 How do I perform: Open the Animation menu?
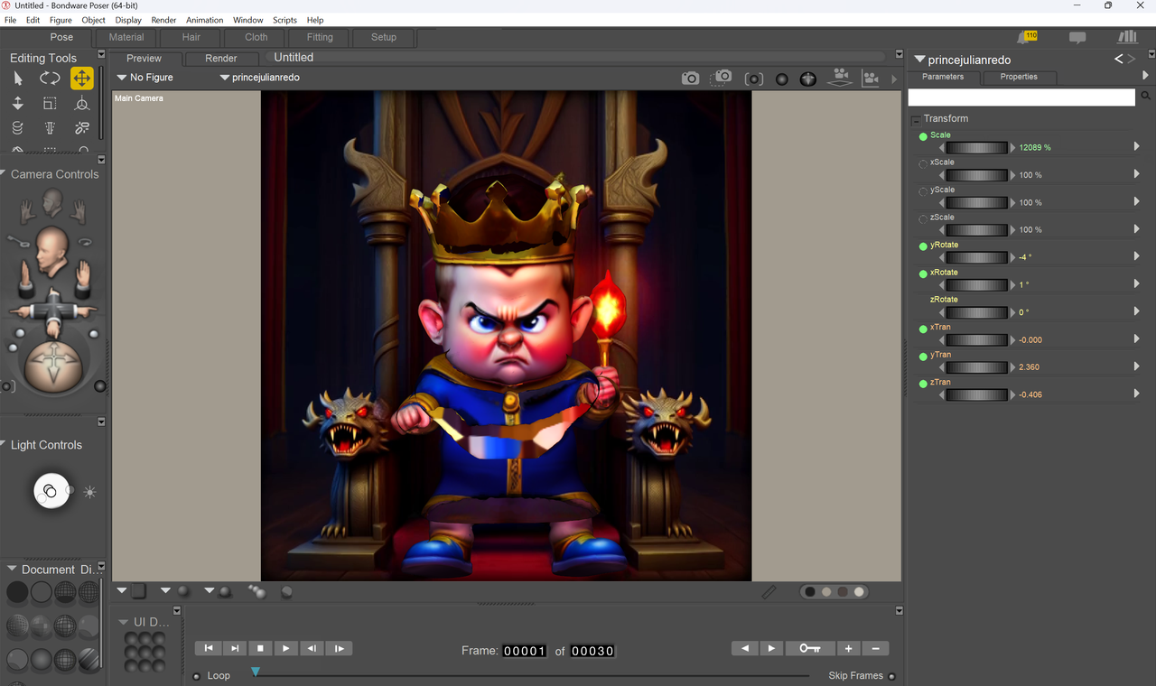204,20
